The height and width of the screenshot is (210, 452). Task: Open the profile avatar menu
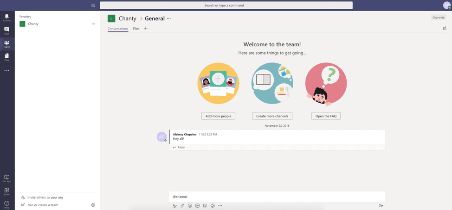point(446,5)
